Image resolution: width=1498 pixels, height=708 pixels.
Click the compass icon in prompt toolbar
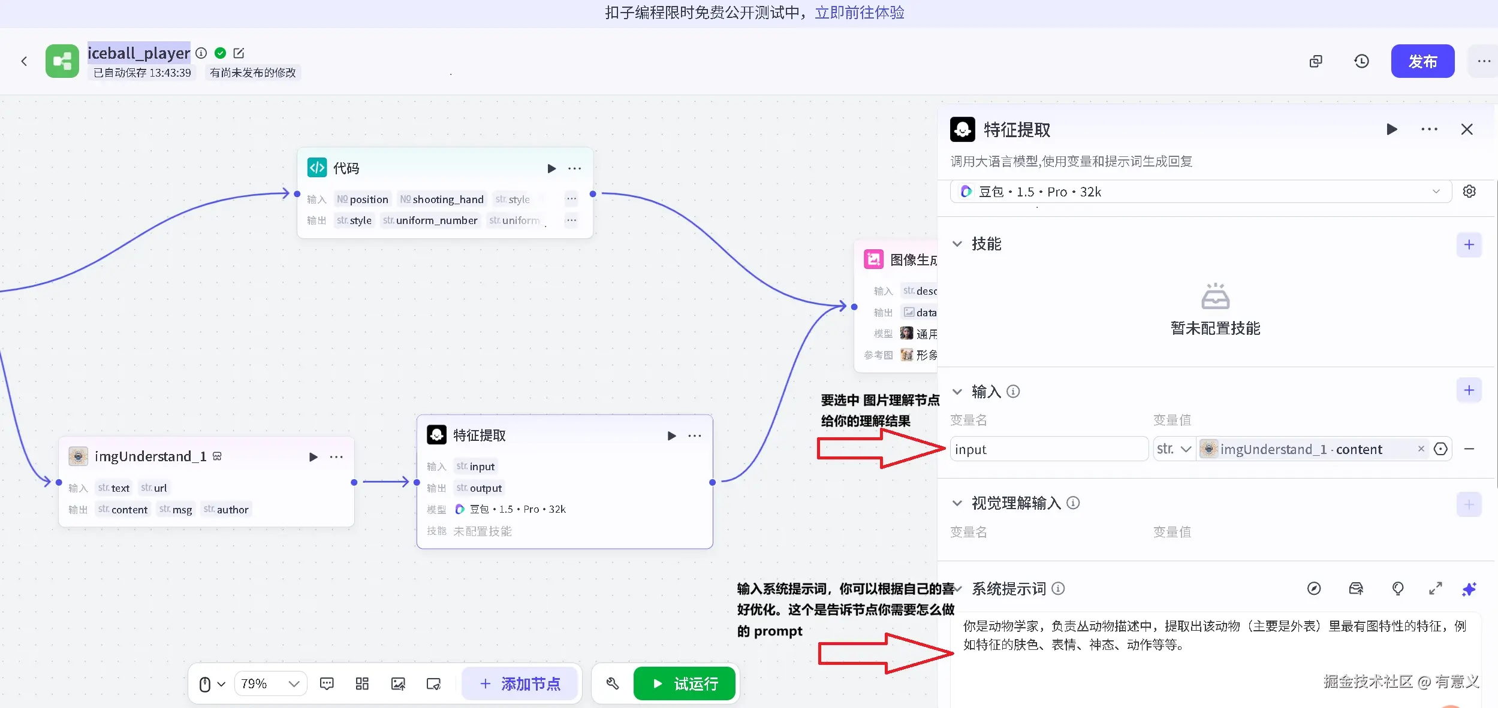[x=1314, y=589]
